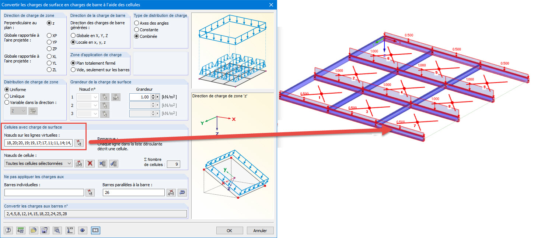This screenshot has width=545, height=238.
Task: Choose Globale en X, Y, Z option
Action: [73, 36]
